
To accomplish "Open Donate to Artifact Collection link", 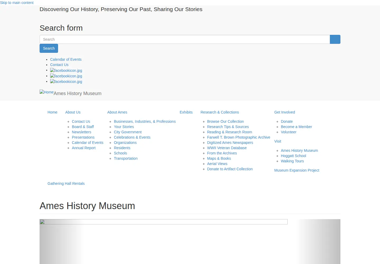I will [x=230, y=169].
